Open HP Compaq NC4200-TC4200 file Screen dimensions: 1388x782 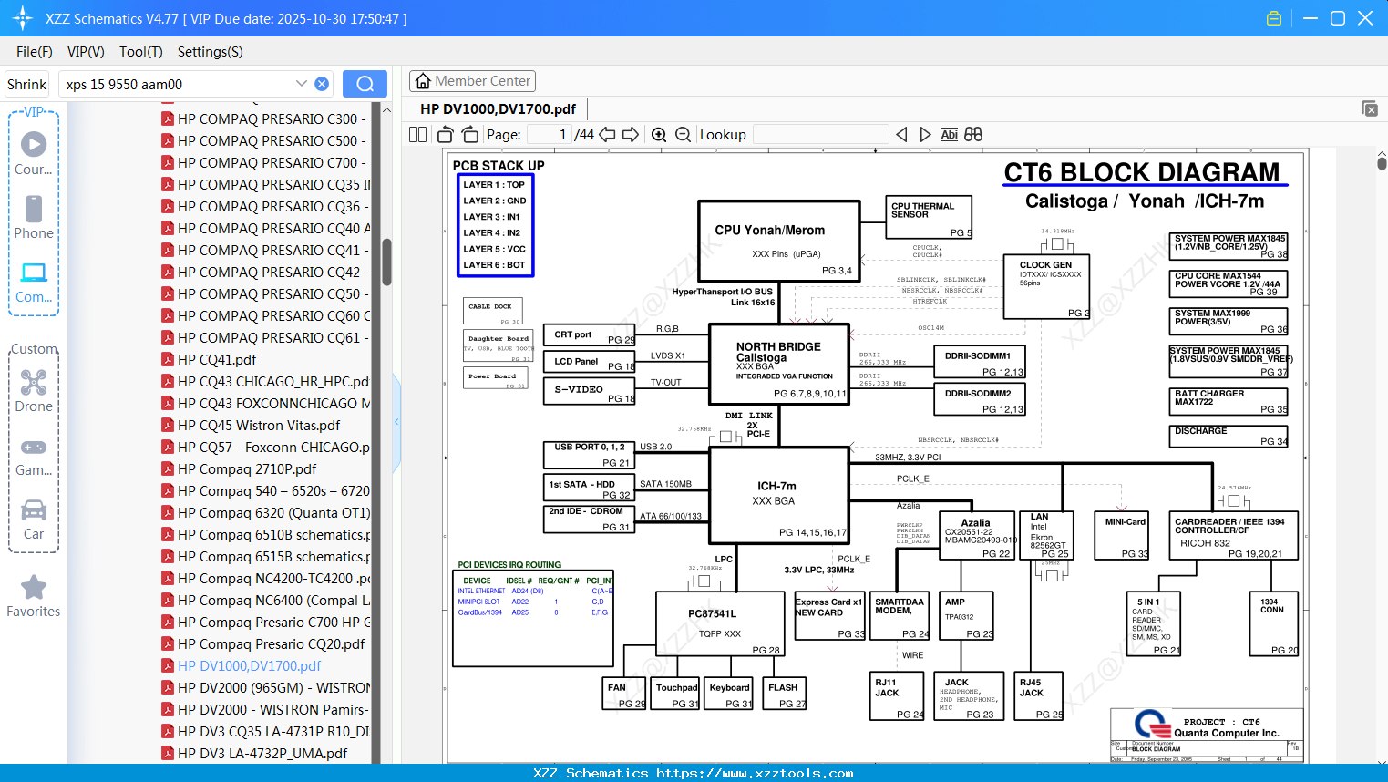tap(266, 578)
